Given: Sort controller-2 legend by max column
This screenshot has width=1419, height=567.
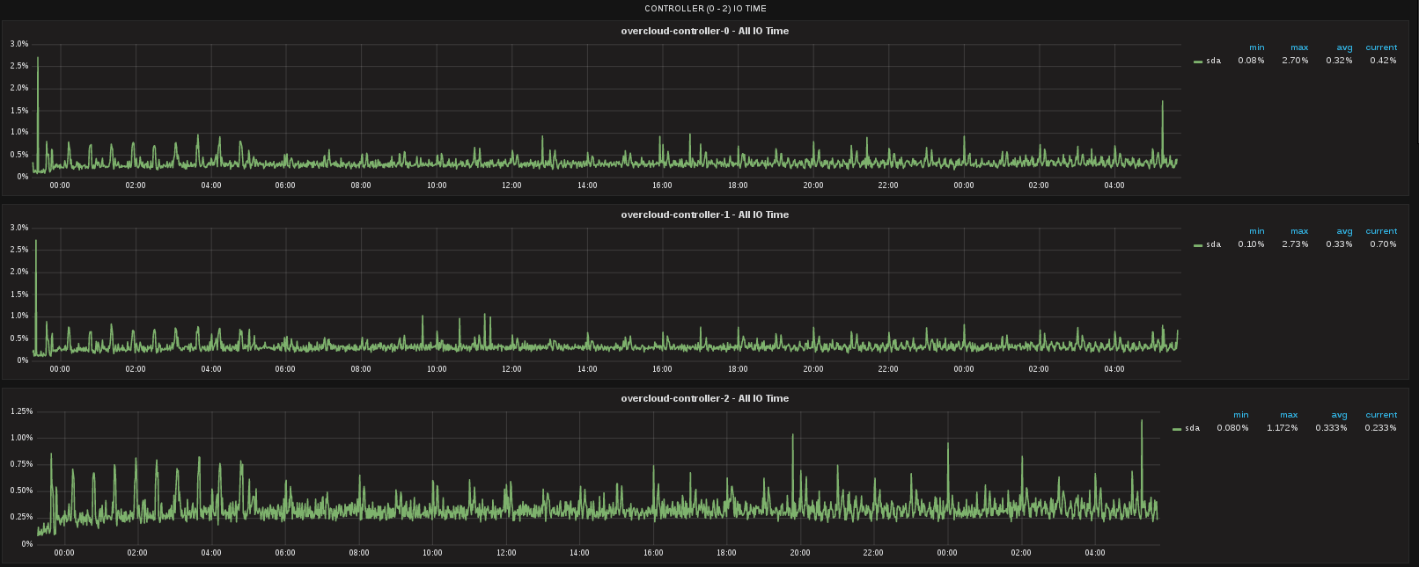Looking at the screenshot, I should [x=1289, y=415].
